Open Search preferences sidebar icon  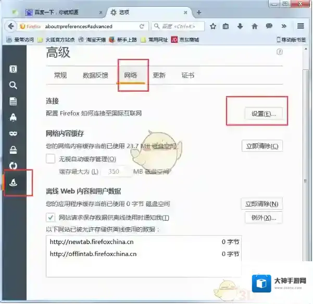tap(13, 86)
